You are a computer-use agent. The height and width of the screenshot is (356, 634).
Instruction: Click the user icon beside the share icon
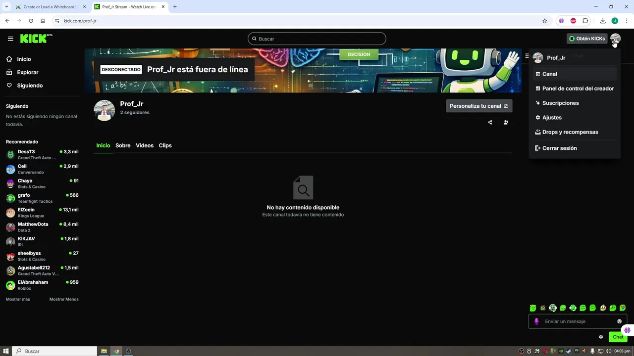[x=506, y=122]
